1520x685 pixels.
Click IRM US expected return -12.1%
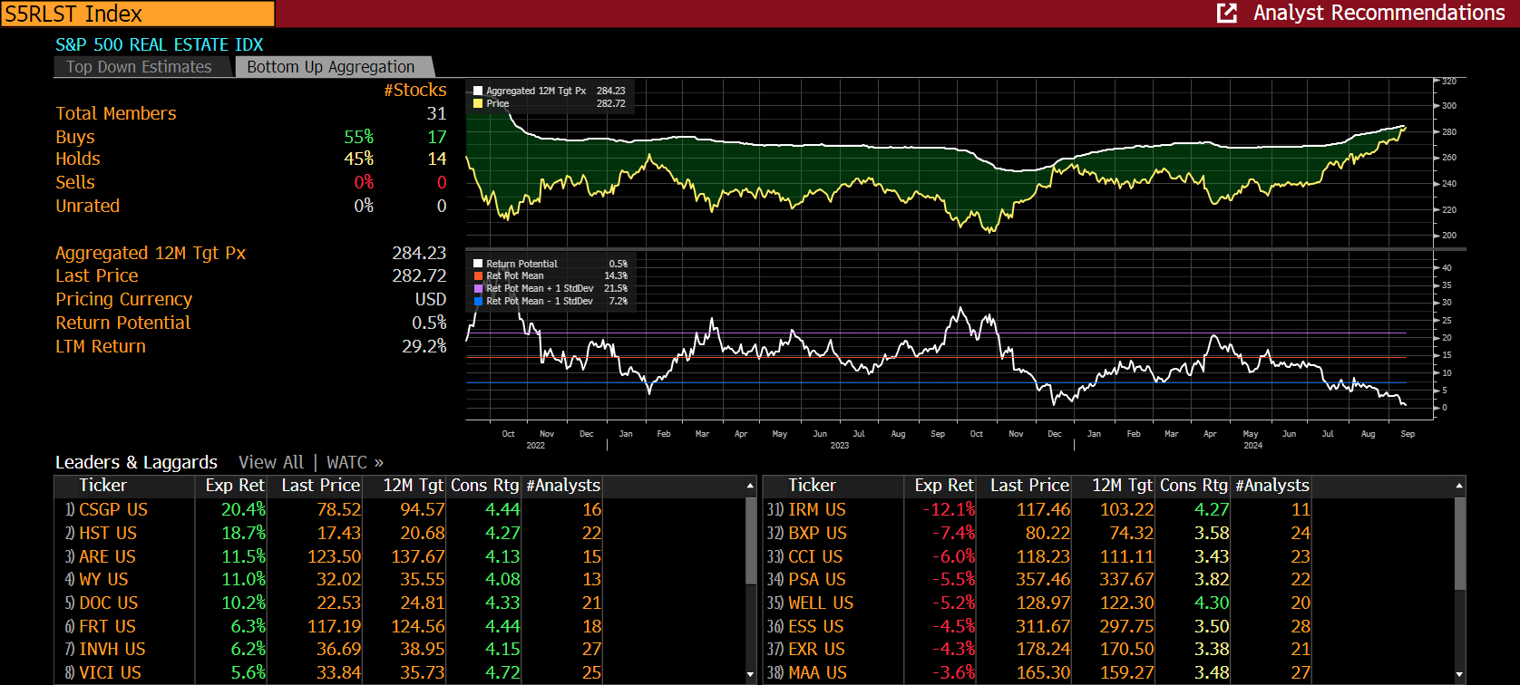click(949, 510)
